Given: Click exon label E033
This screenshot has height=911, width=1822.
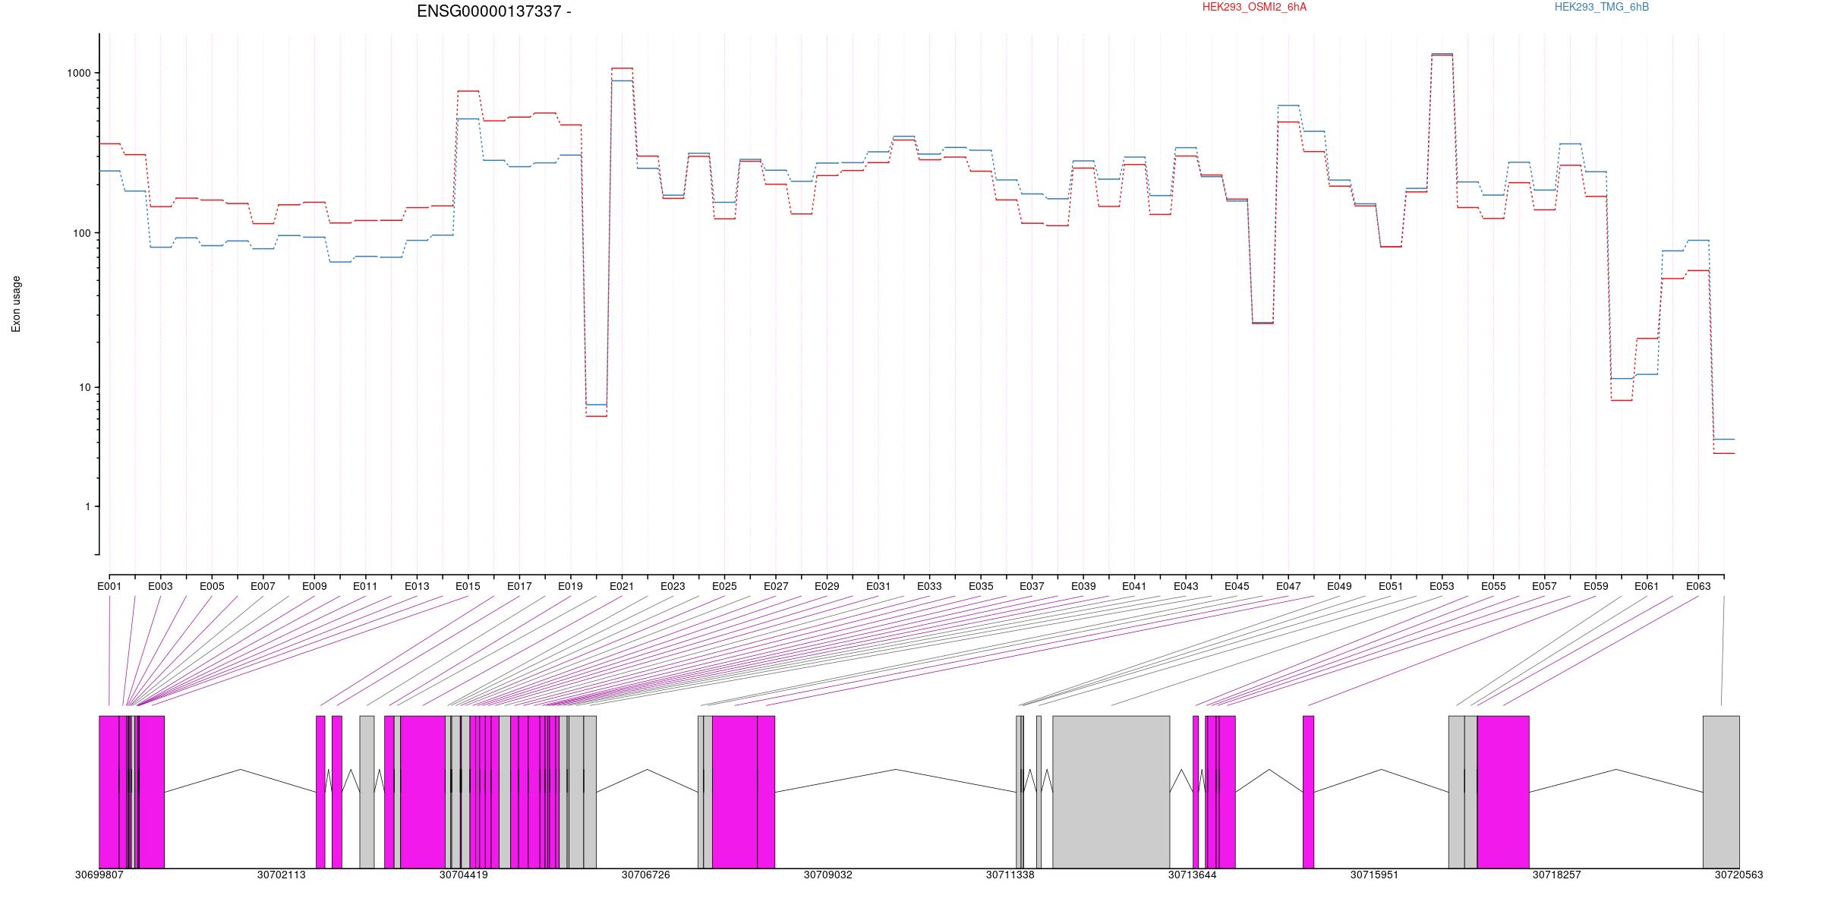Looking at the screenshot, I should point(929,586).
